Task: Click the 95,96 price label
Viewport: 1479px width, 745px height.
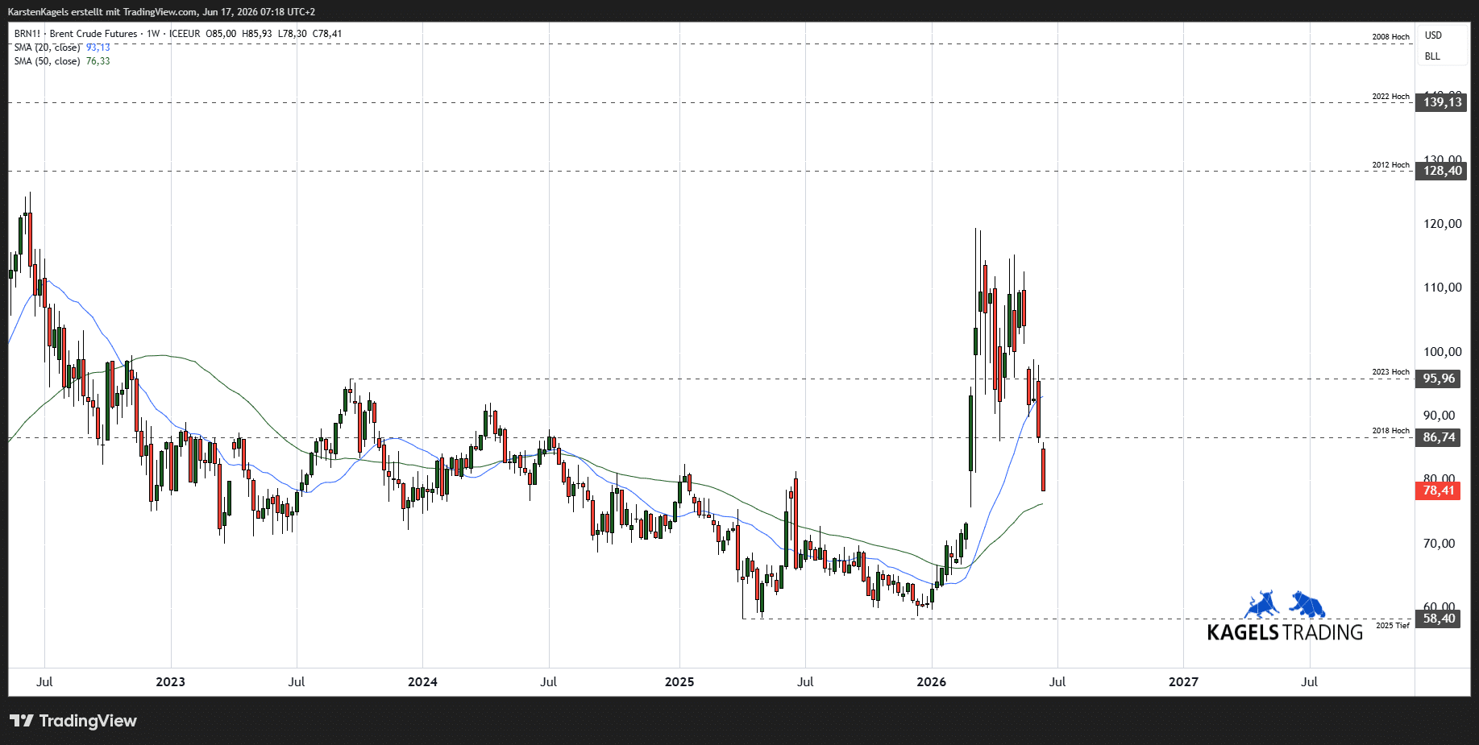Action: pos(1439,379)
